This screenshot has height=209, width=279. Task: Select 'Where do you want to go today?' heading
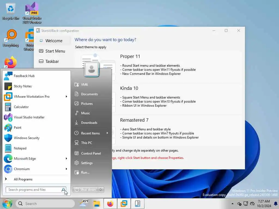pos(105,40)
